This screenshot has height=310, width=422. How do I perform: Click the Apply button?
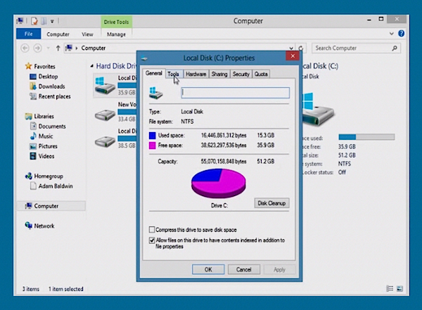279,269
